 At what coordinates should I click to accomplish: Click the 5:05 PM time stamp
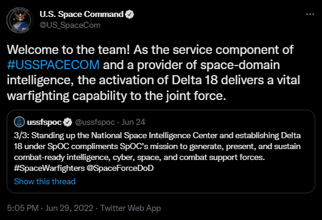click(x=23, y=208)
